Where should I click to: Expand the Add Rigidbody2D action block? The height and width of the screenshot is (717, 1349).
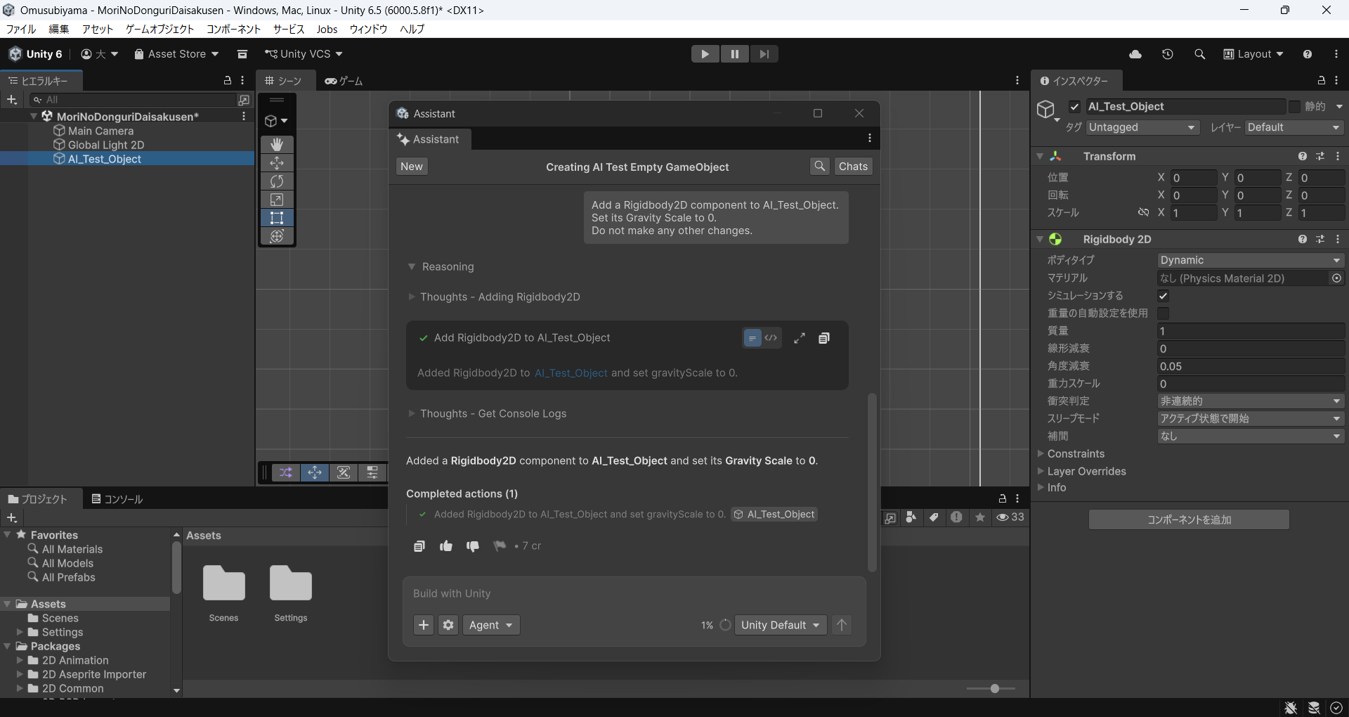point(800,338)
